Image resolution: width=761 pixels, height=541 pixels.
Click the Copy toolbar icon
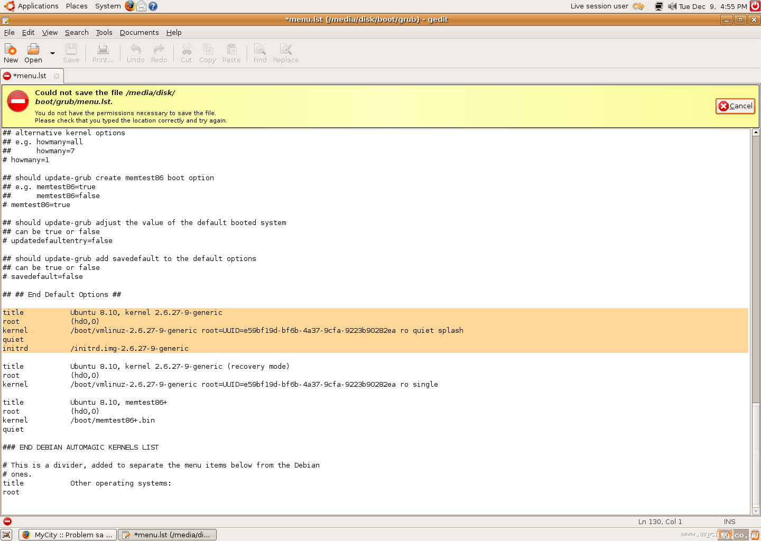click(208, 53)
